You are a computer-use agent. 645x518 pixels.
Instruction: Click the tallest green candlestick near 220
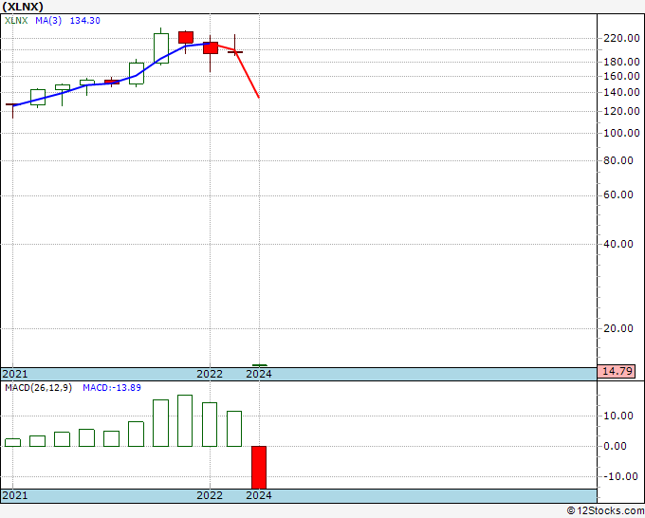pos(161,48)
